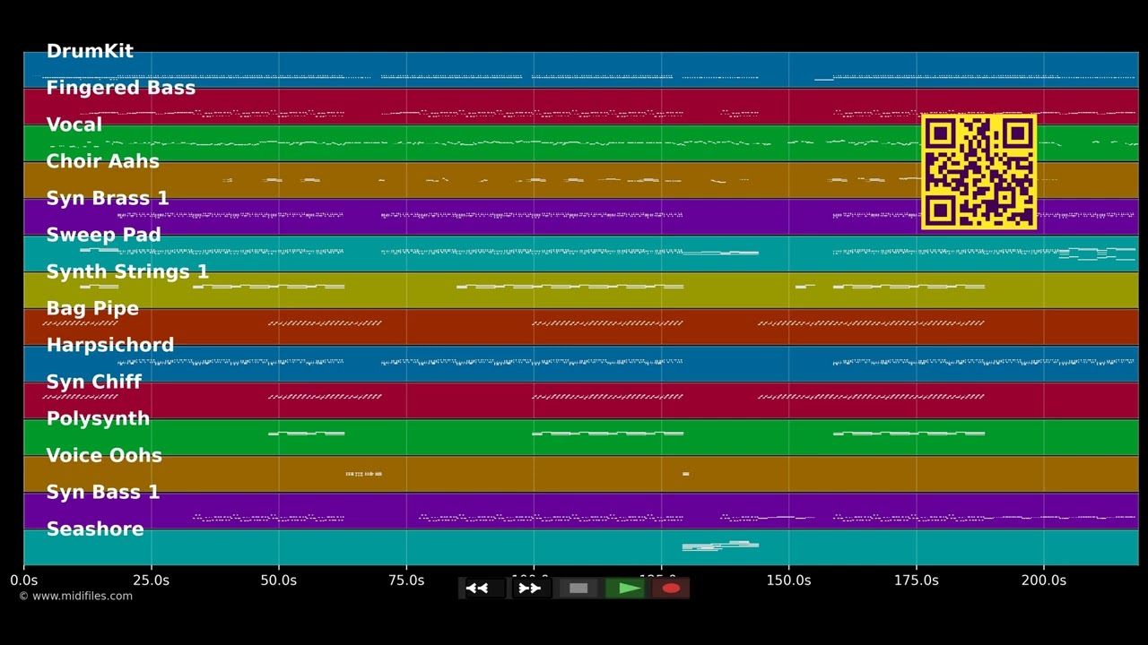Click the red record button
This screenshot has height=645, width=1148.
(x=671, y=589)
